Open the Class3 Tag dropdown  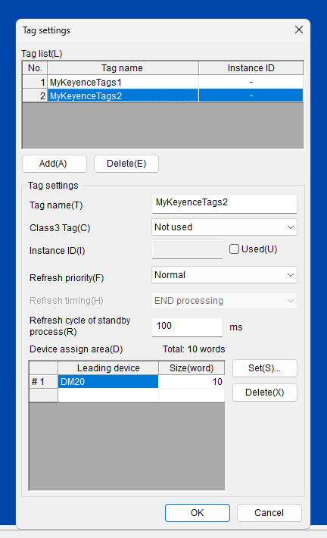(224, 227)
